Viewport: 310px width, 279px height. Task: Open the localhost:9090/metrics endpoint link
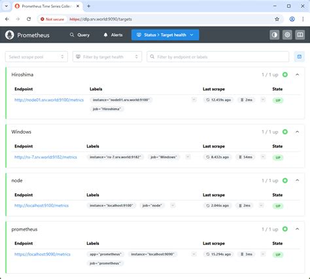tap(43, 254)
